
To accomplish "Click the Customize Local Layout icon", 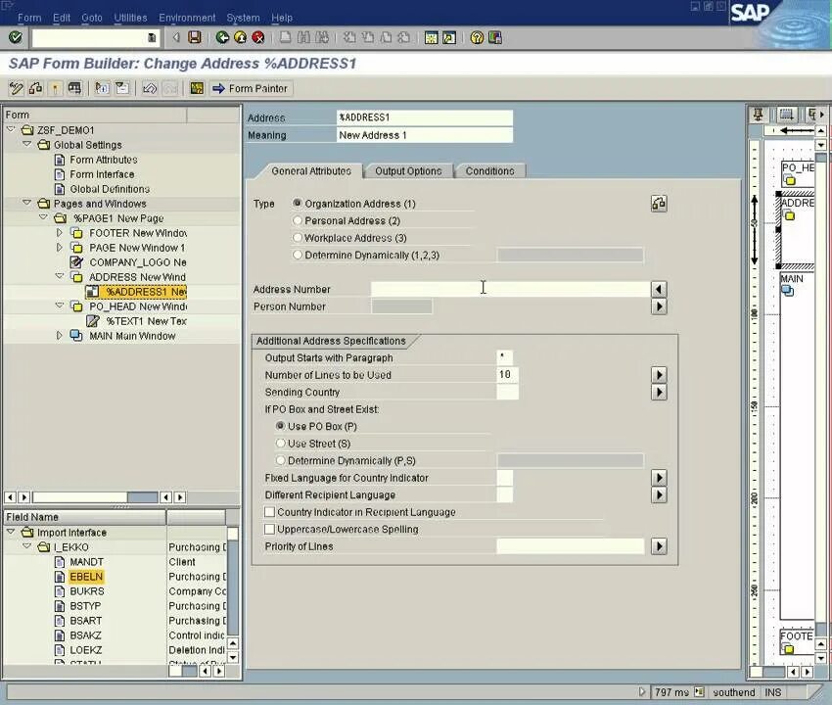I will point(495,37).
